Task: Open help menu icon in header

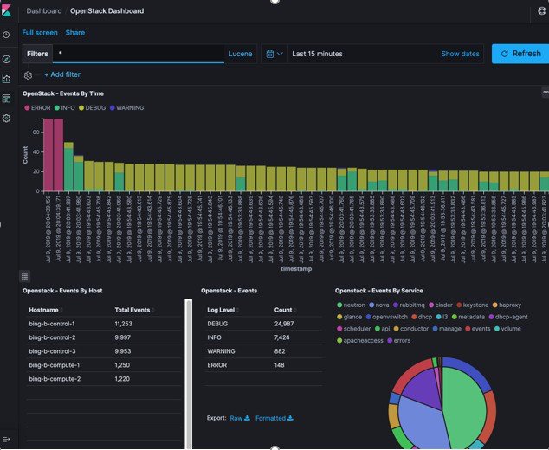Action: 542,11
